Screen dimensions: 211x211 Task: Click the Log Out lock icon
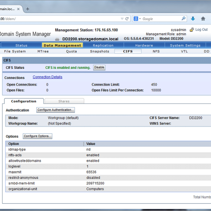coord(192,30)
